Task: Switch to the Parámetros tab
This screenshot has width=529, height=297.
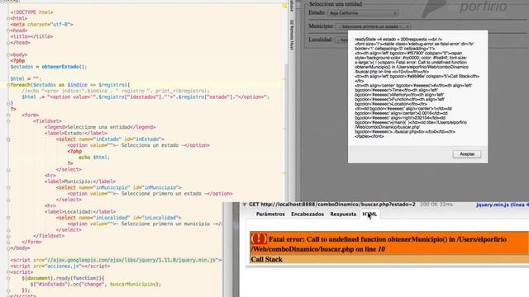Action: pos(270,214)
